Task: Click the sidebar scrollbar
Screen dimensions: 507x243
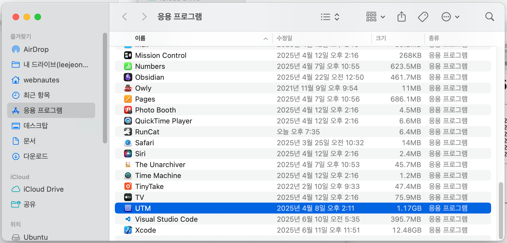Action: (x=105, y=88)
